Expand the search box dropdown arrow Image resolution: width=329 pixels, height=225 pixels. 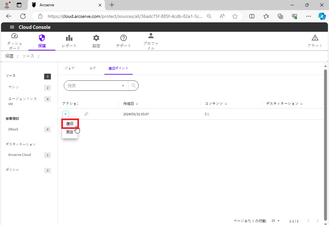(x=123, y=86)
